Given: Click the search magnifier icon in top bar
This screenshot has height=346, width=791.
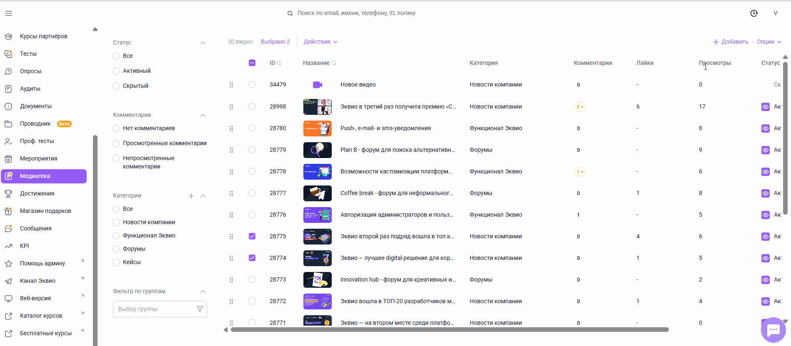Looking at the screenshot, I should pyautogui.click(x=290, y=13).
